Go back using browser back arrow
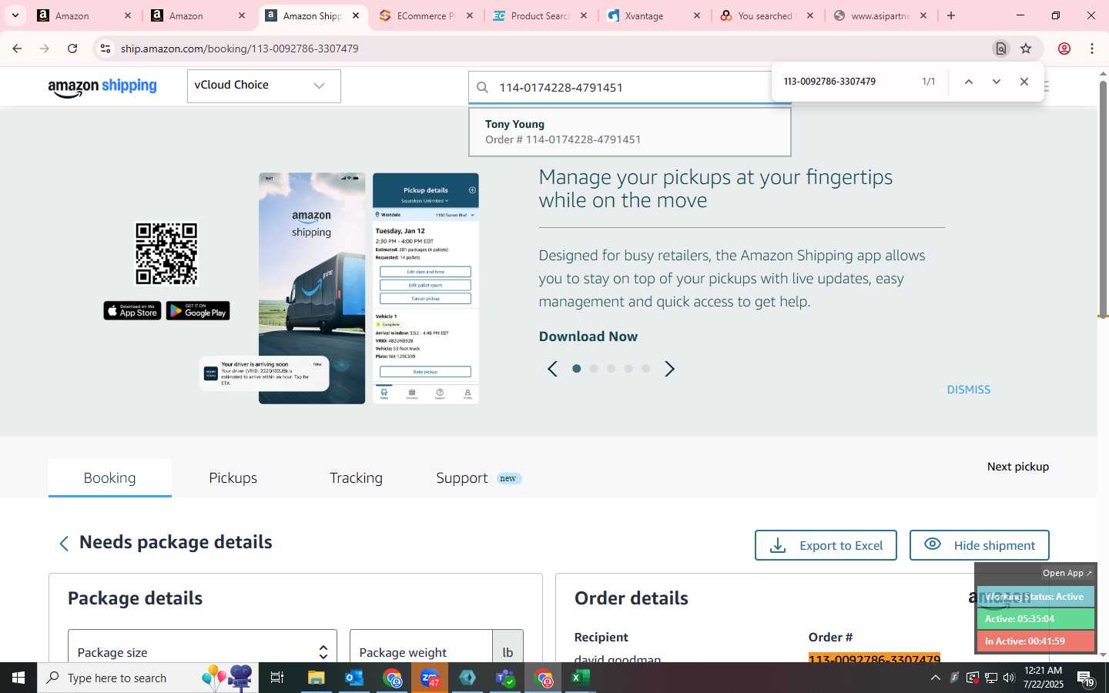Viewport: 1109px width, 693px height. coord(17,49)
